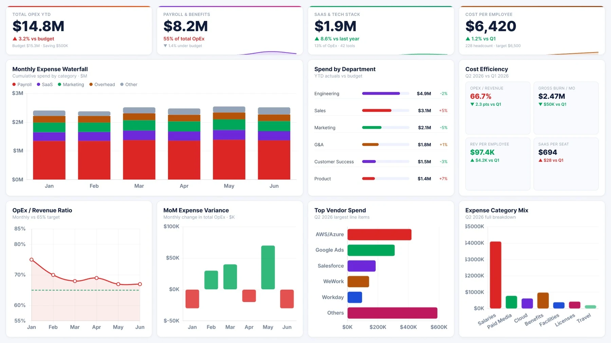Open the OpEx / Revenue 66.7% tile
Image resolution: width=611 pixels, height=343 pixels.
coord(498,108)
